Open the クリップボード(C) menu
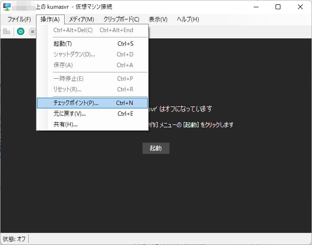The height and width of the screenshot is (245, 312). coord(121,19)
